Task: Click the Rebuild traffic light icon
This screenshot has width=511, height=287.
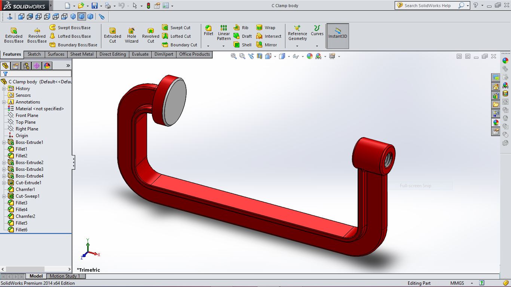Action: tap(149, 6)
